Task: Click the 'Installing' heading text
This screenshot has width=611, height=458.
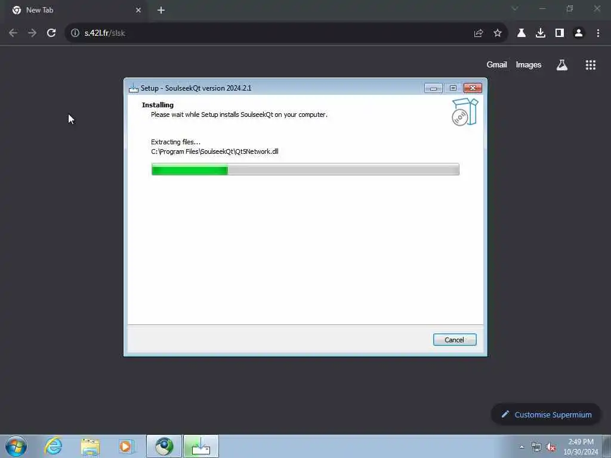Action: coord(158,105)
